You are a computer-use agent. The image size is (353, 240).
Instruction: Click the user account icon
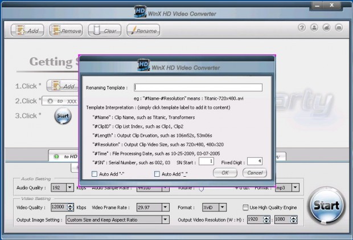click(x=314, y=28)
